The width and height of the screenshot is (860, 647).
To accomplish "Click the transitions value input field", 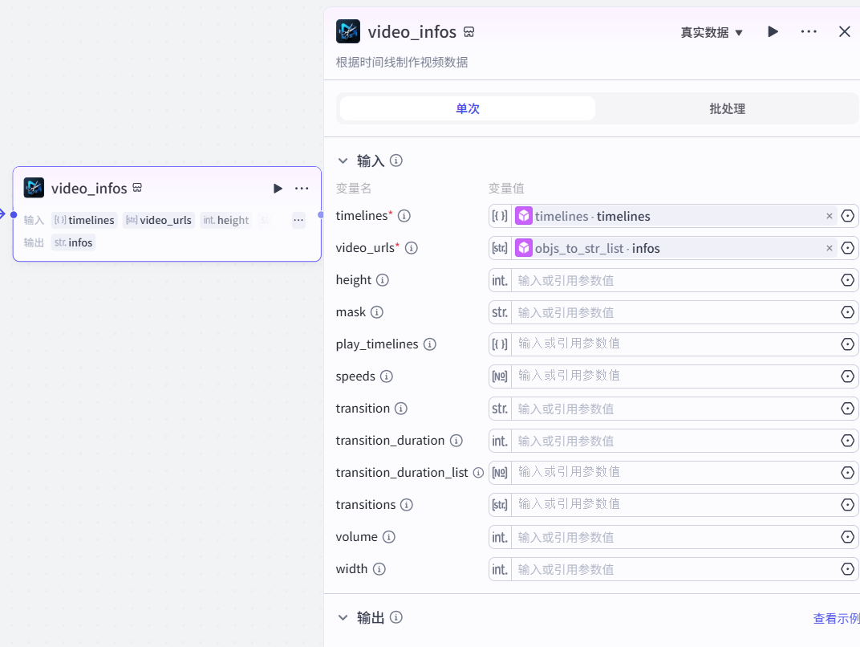I will pos(674,505).
